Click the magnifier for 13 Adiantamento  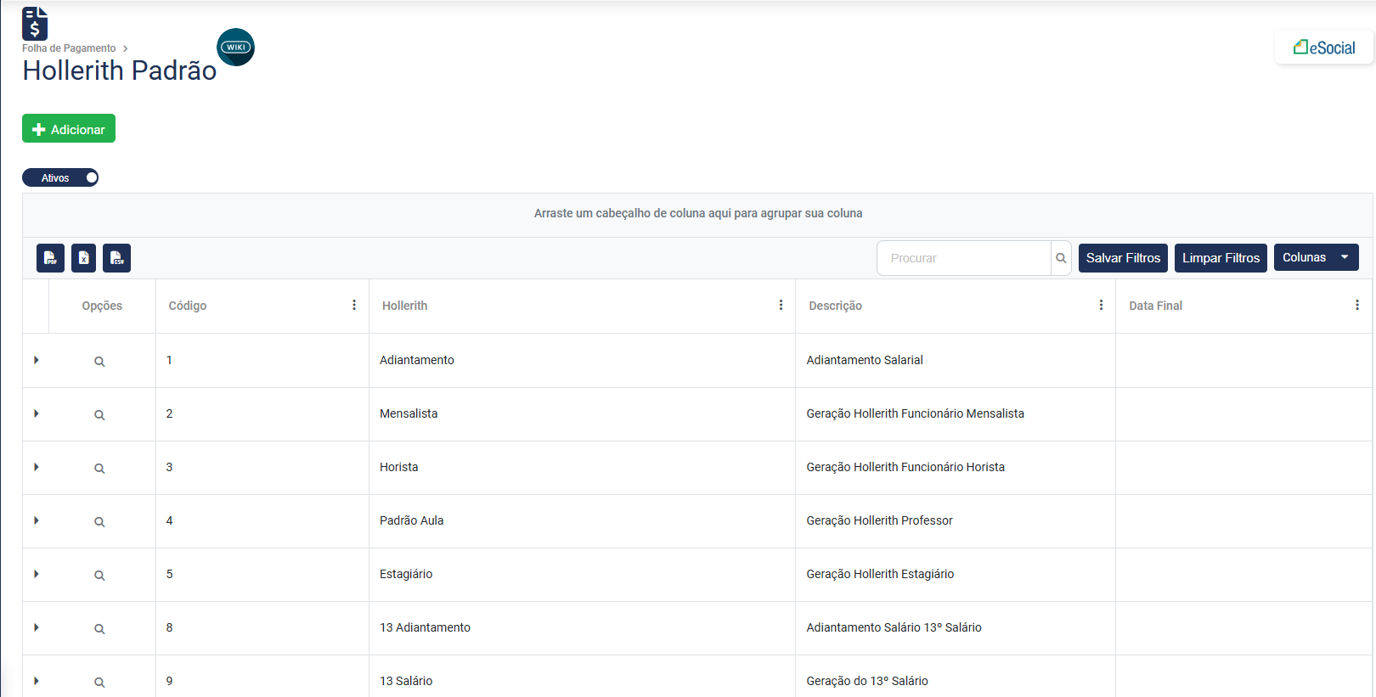99,629
